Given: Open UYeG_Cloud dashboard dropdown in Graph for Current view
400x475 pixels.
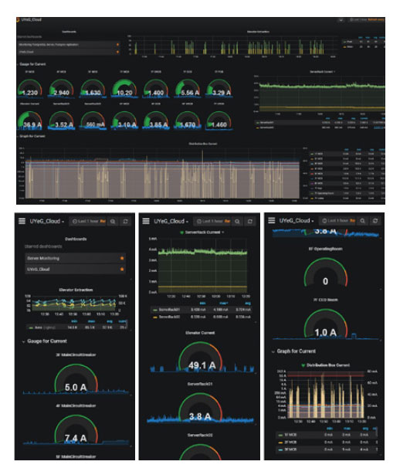Looking at the screenshot, I should pos(297,221).
